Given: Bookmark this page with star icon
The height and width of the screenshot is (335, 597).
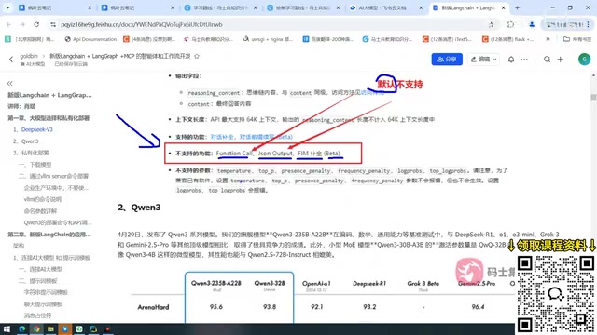Looking at the screenshot, I should point(492,24).
